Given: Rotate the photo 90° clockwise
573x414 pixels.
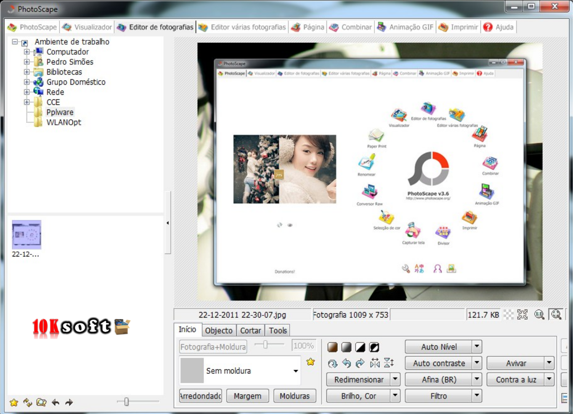Looking at the screenshot, I should click(360, 363).
